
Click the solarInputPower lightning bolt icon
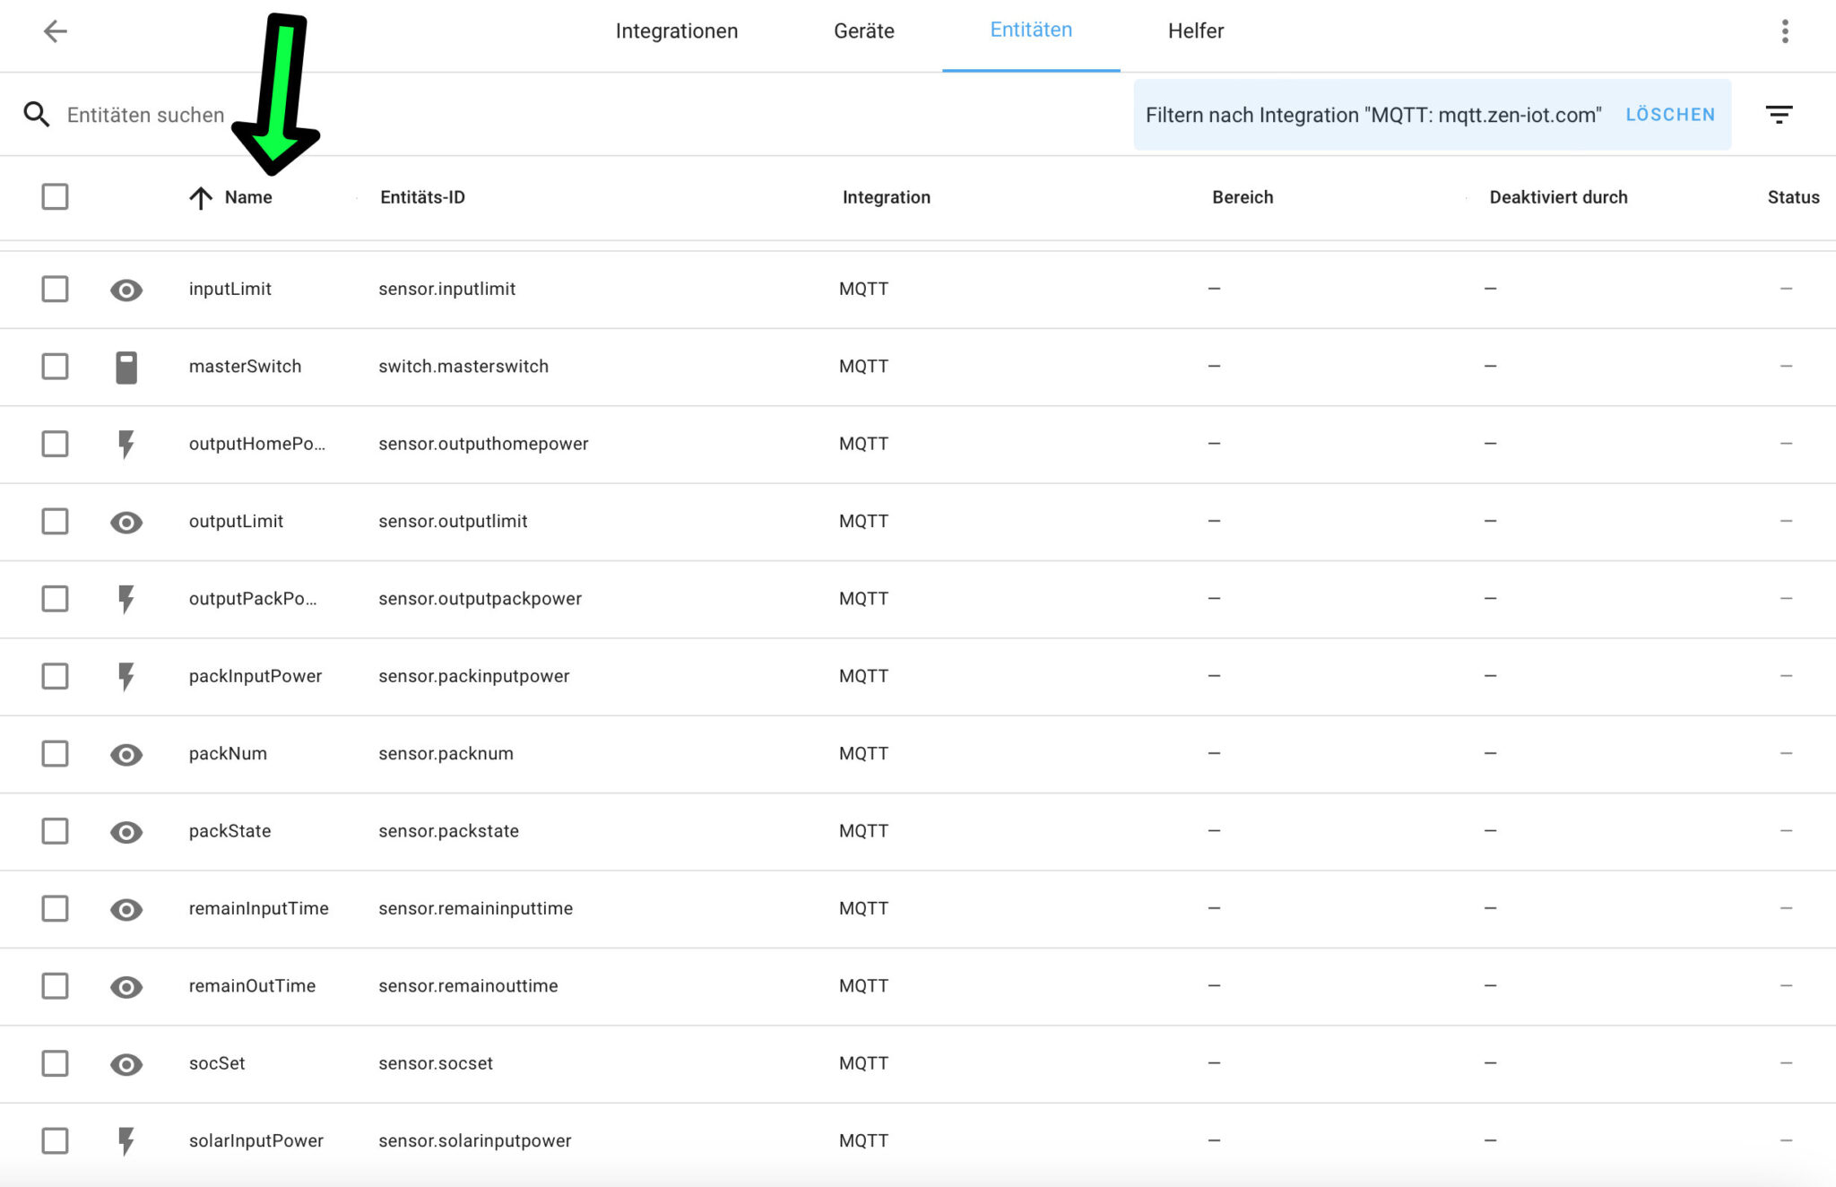(126, 1140)
